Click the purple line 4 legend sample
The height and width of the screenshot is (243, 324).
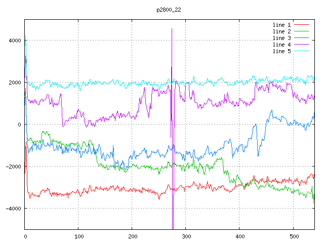coord(301,44)
